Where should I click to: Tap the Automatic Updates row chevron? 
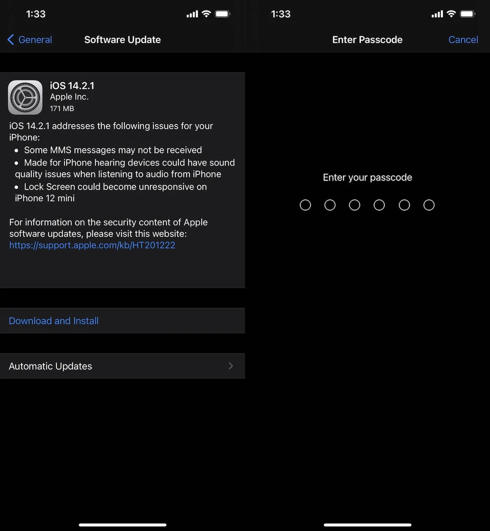pyautogui.click(x=230, y=366)
